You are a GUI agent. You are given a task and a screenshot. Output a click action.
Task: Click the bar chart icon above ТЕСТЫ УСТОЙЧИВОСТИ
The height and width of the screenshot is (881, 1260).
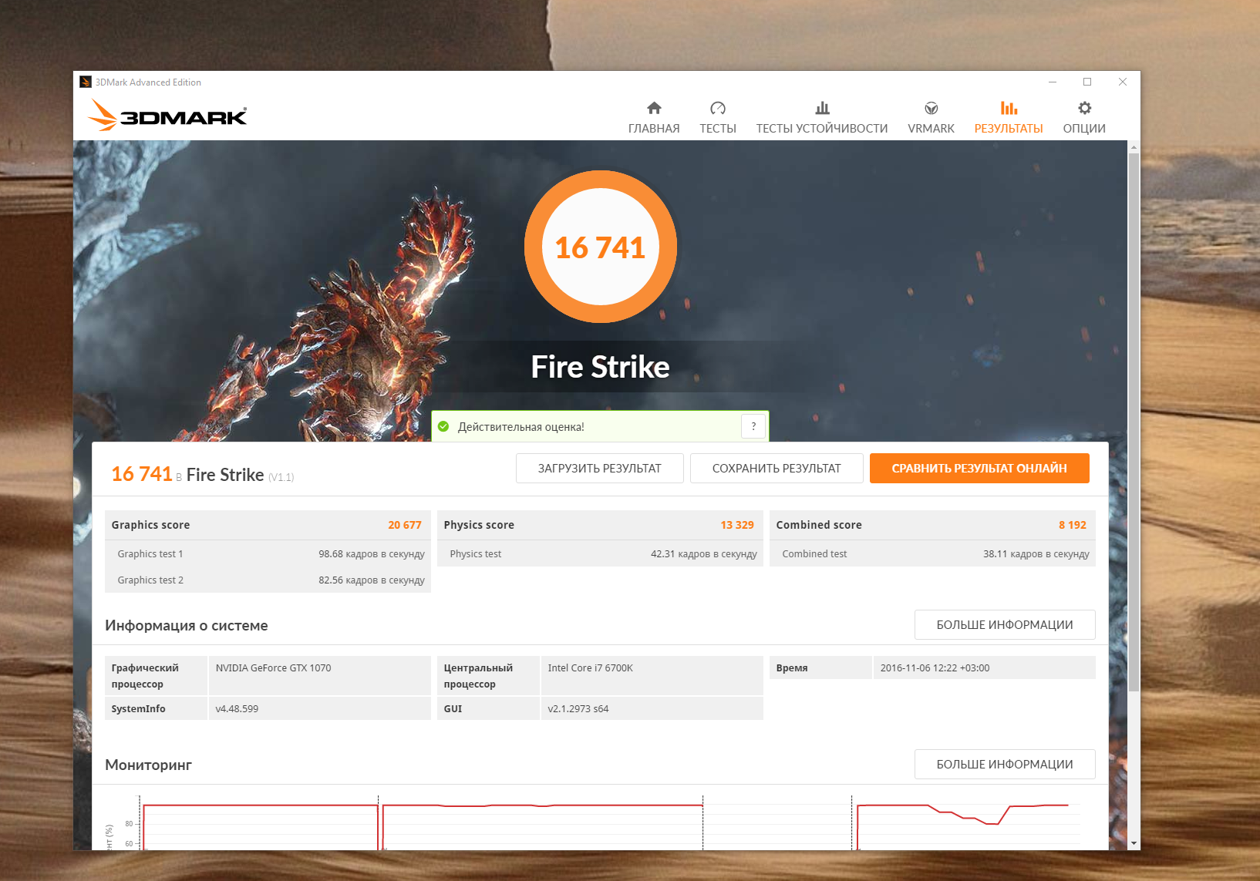pos(822,108)
